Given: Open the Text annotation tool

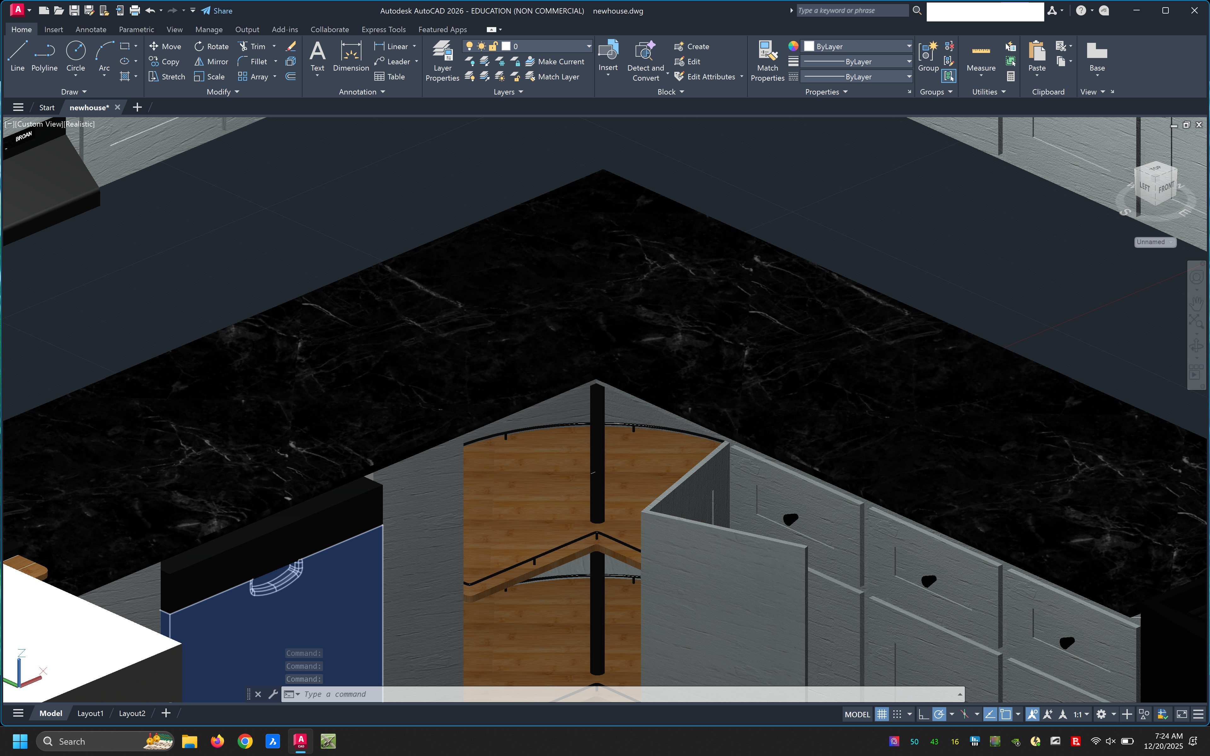Looking at the screenshot, I should tap(318, 56).
